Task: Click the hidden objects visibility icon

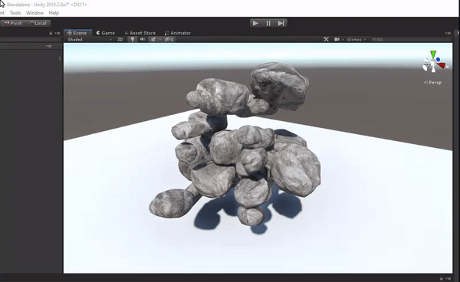Action: [x=169, y=39]
